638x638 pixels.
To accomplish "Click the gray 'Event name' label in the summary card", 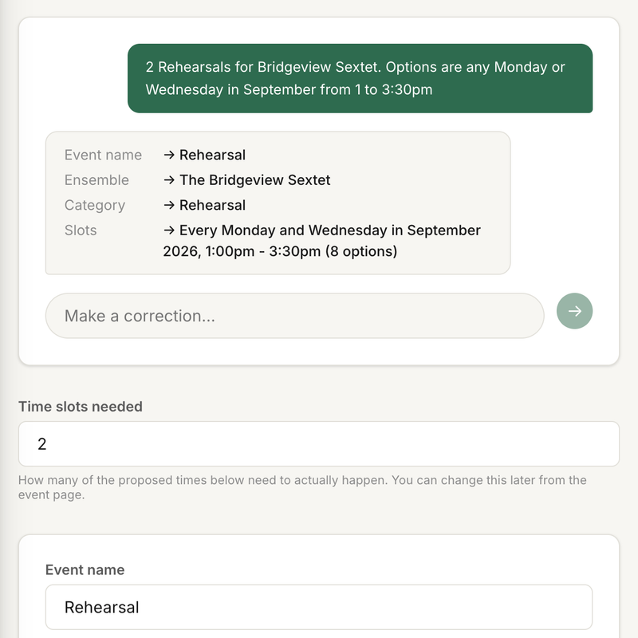I will click(104, 155).
